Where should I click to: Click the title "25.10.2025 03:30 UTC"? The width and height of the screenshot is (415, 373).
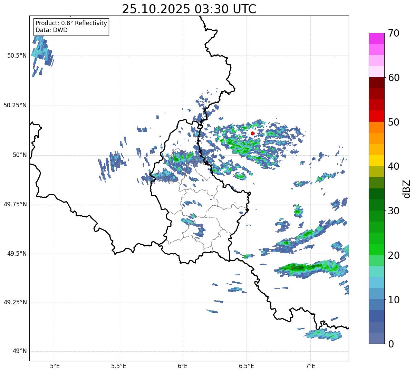click(189, 9)
